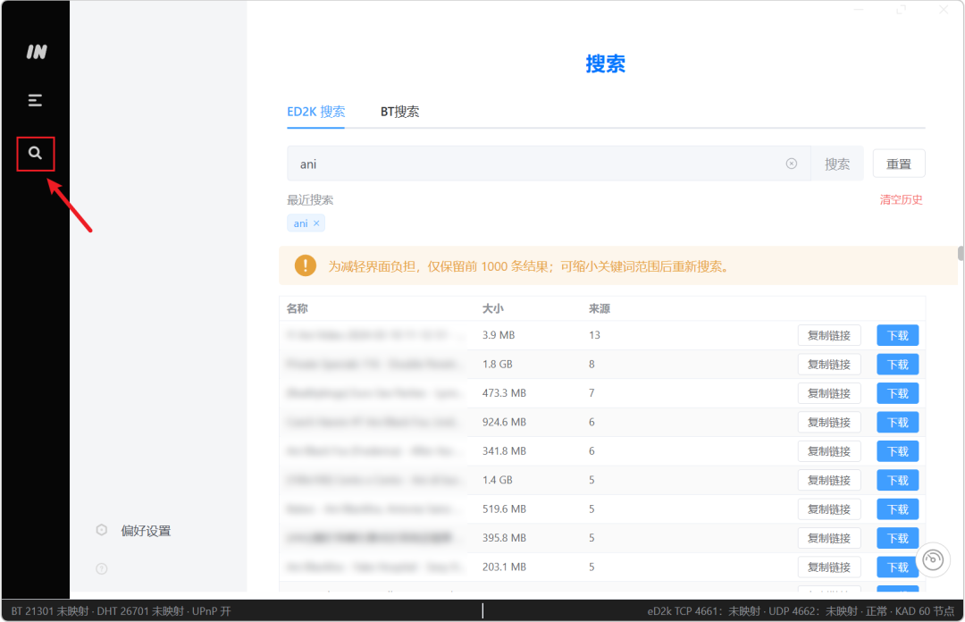Copy link for the 1.4 GB file
Image resolution: width=965 pixels, height=622 pixels.
coord(829,481)
